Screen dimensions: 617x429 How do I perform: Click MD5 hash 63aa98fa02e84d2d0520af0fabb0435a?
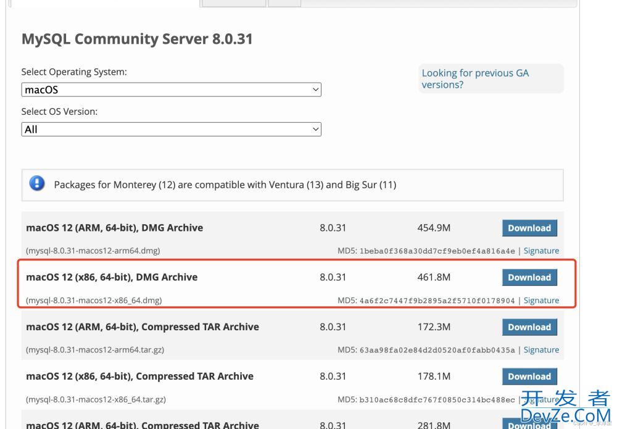click(x=437, y=350)
